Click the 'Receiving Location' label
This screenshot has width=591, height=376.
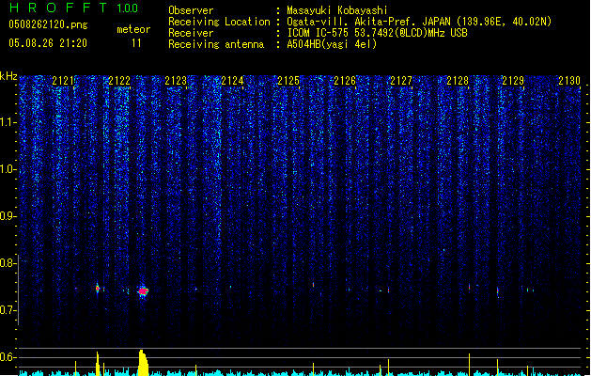point(219,22)
